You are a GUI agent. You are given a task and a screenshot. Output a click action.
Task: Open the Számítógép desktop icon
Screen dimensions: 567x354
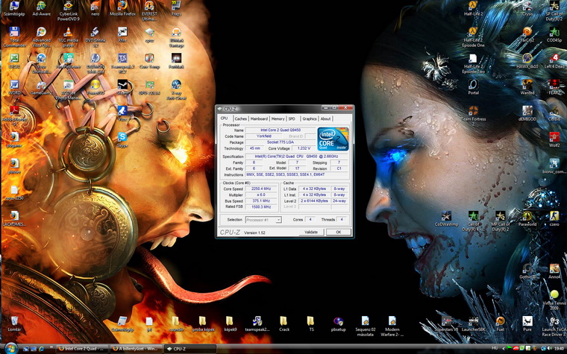[13, 9]
